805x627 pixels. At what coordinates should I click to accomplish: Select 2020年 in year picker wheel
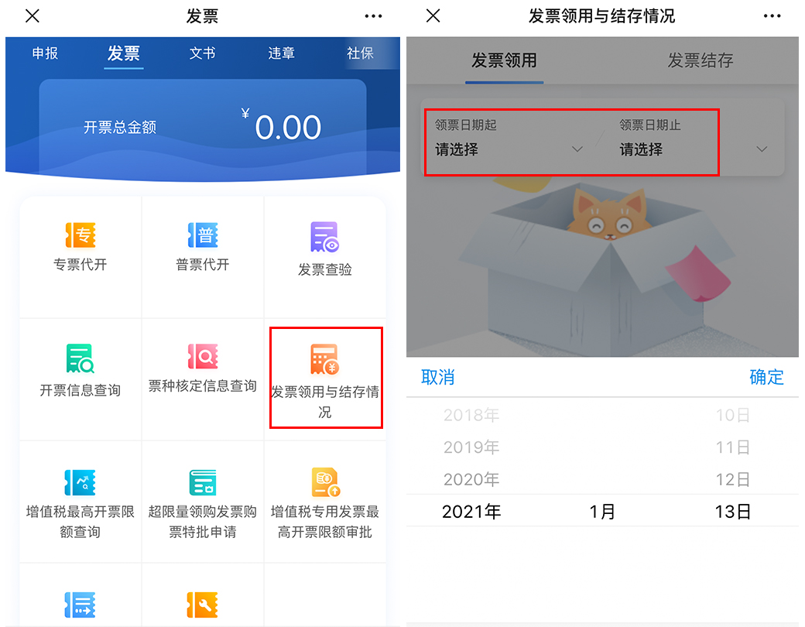[x=471, y=480]
